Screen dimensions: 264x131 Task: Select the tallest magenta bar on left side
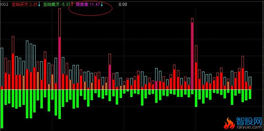[59, 63]
